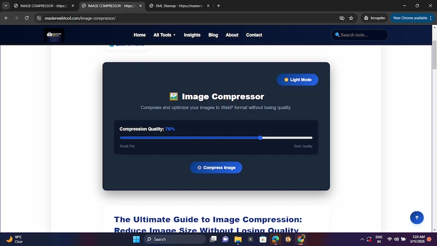
Task: Open the About menu link
Action: 232,35
